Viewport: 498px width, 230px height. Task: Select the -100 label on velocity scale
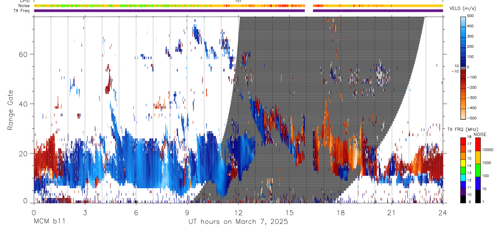click(x=471, y=77)
